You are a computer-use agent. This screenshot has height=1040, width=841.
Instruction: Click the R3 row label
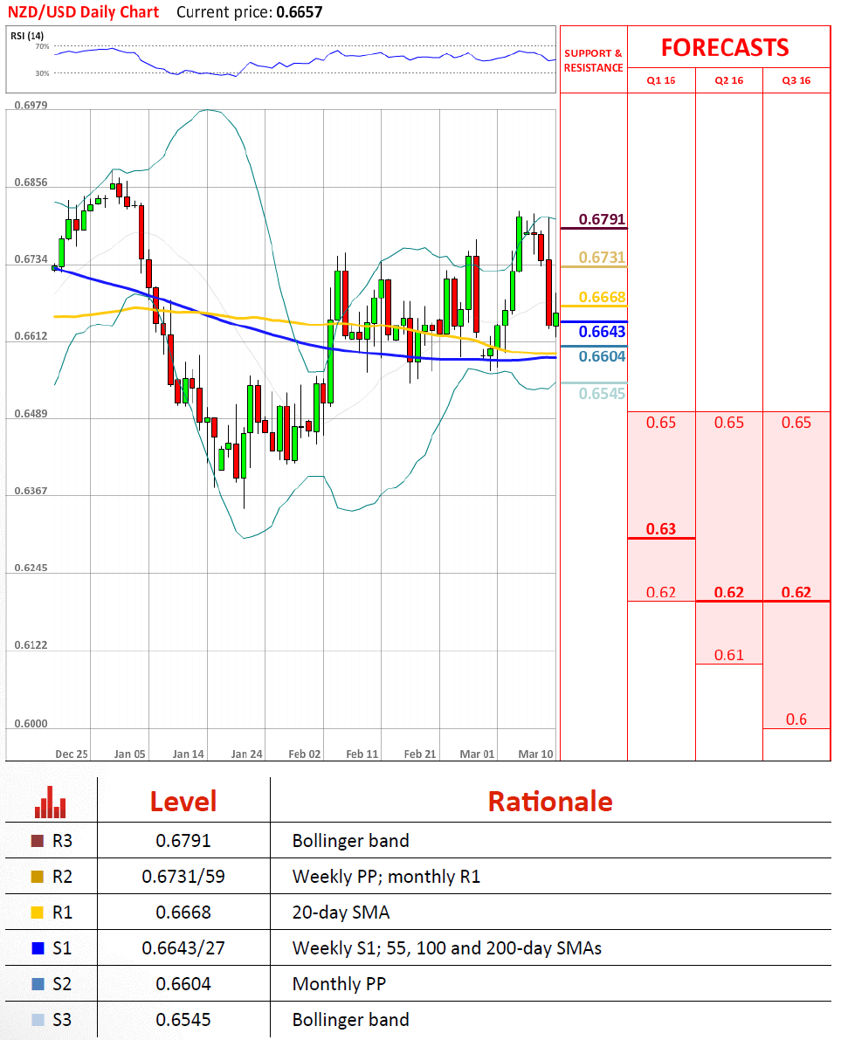(62, 841)
